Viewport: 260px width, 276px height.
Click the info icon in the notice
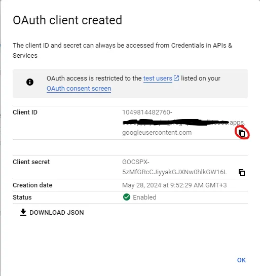point(30,82)
